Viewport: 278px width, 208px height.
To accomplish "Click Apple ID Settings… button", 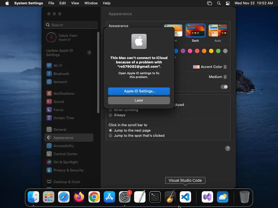I will (x=139, y=91).
